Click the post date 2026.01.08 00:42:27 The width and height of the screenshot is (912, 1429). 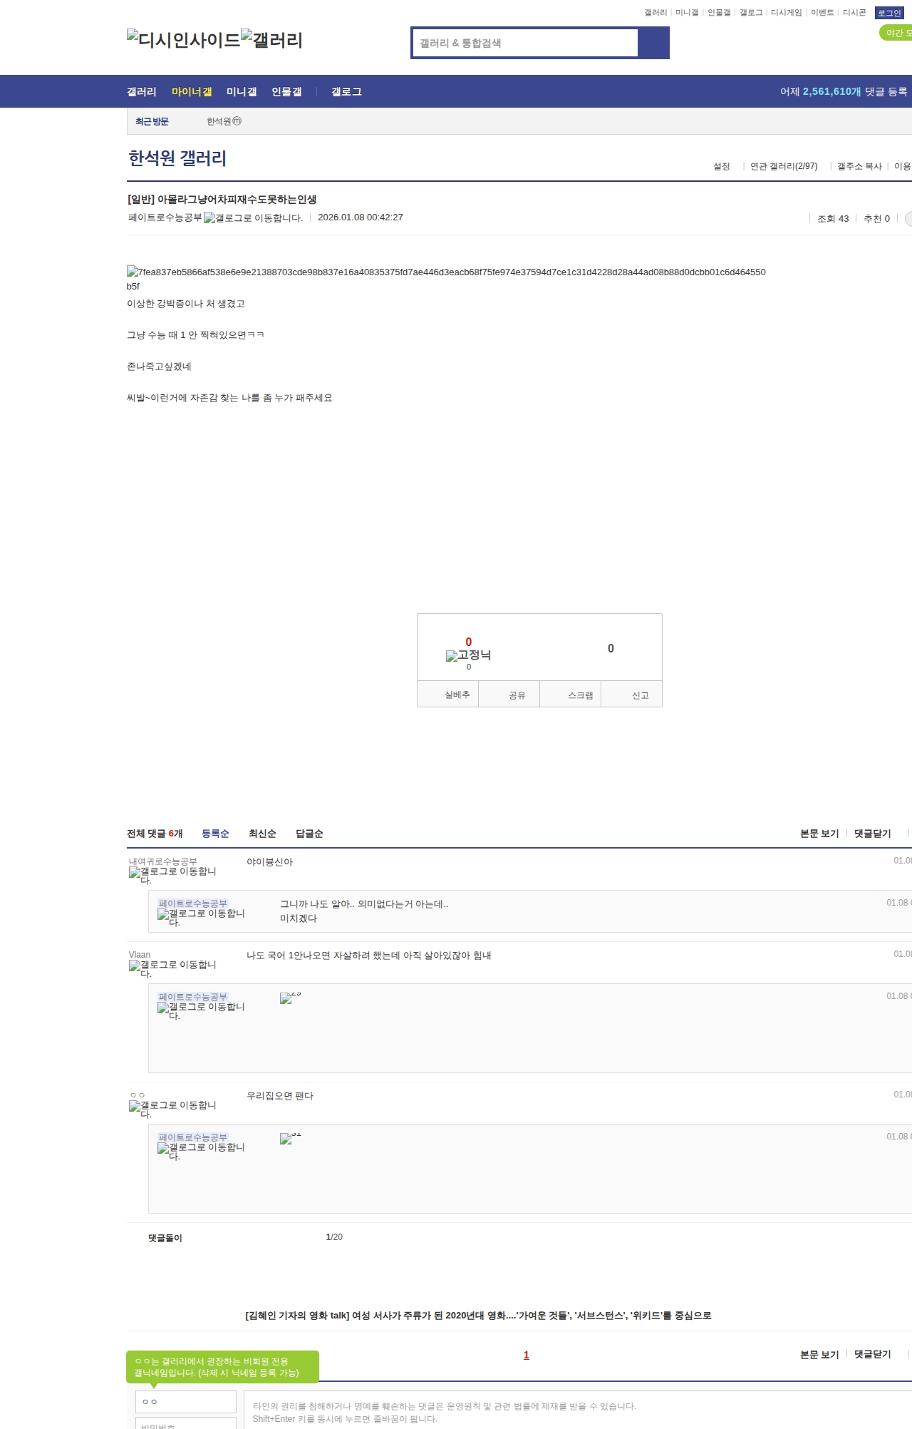(x=361, y=217)
